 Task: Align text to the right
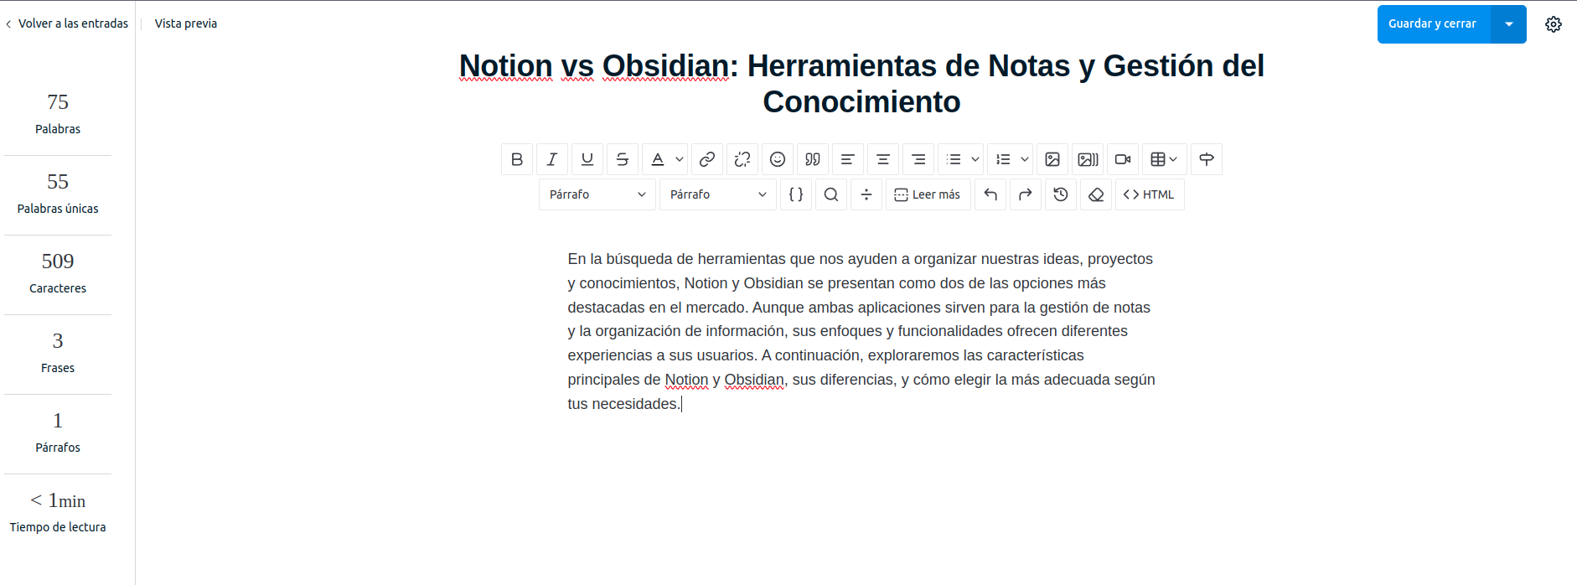tap(918, 159)
